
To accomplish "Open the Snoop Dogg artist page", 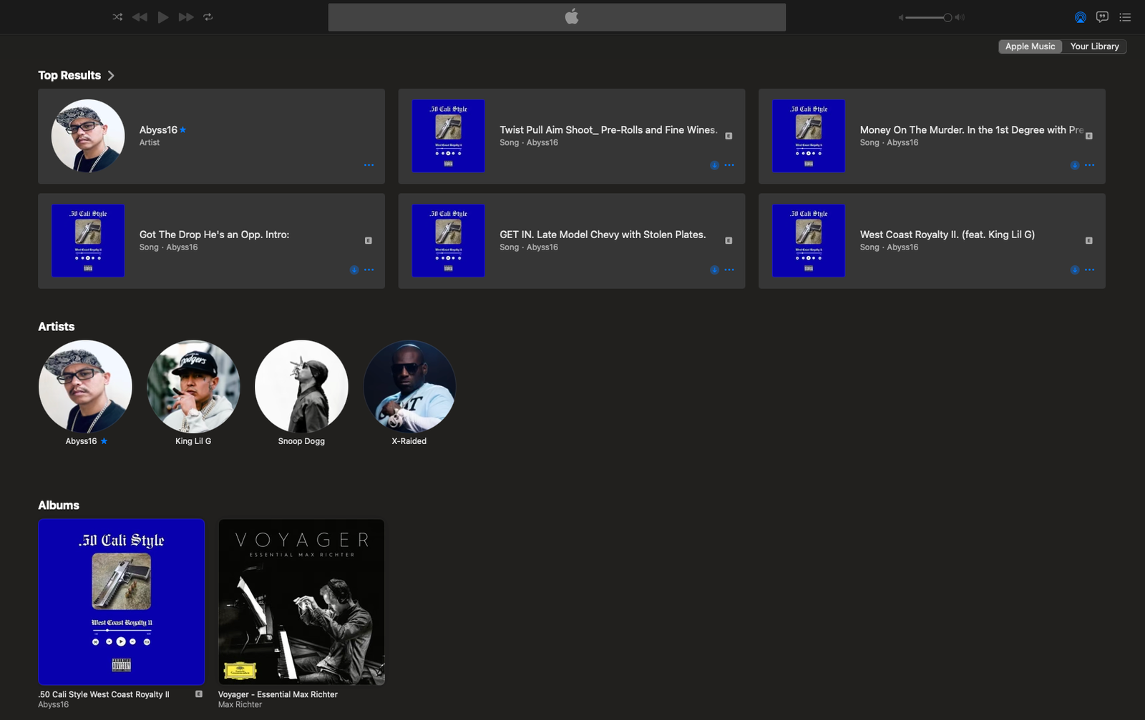I will point(301,387).
